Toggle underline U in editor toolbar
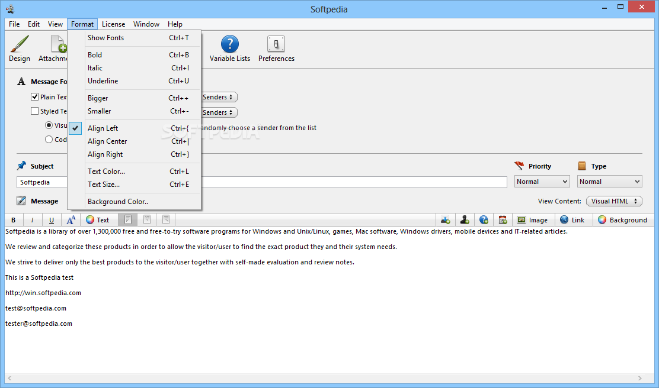Image resolution: width=659 pixels, height=388 pixels. click(x=52, y=220)
